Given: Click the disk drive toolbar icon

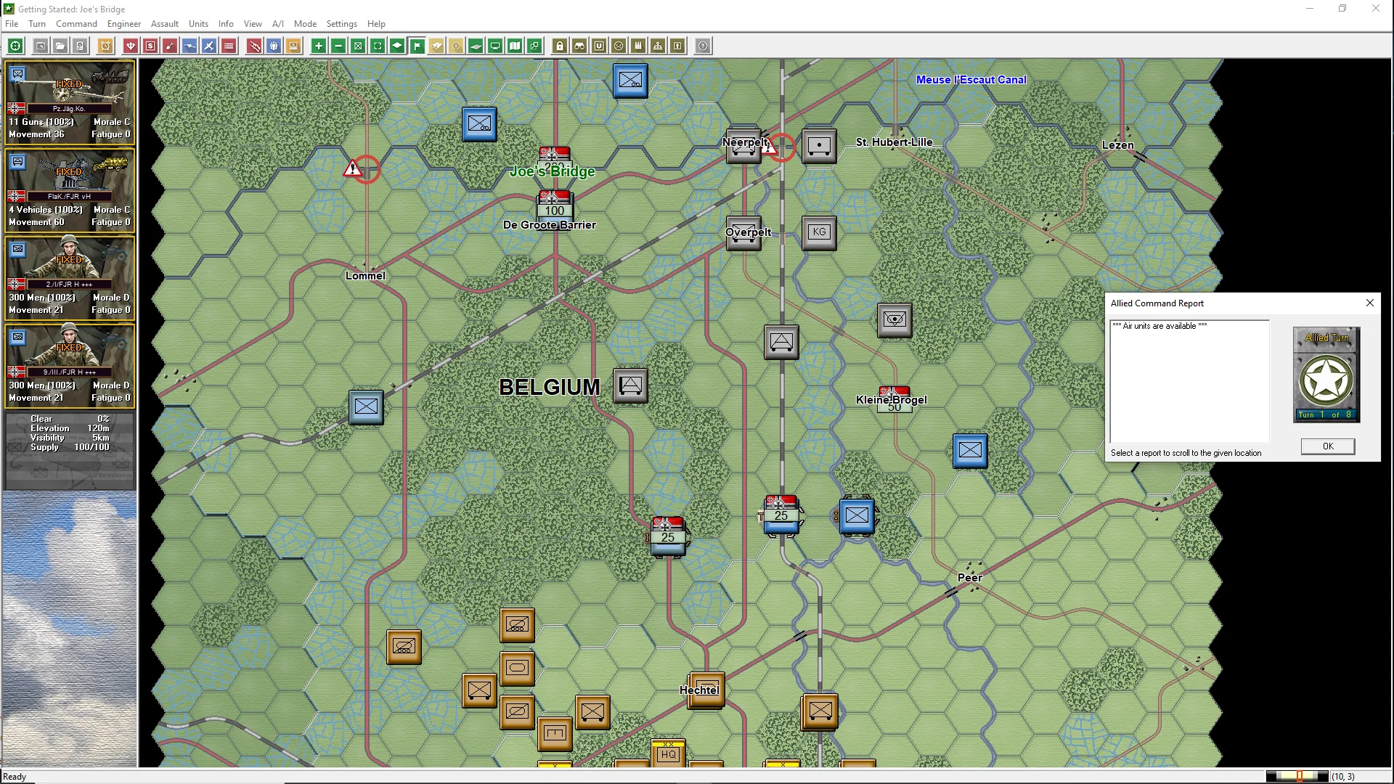Looking at the screenshot, I should click(x=80, y=46).
